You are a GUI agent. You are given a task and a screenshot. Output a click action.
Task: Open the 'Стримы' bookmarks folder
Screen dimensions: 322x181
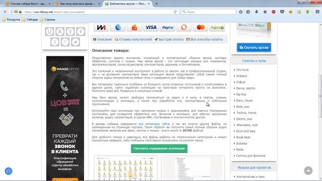[48, 20]
